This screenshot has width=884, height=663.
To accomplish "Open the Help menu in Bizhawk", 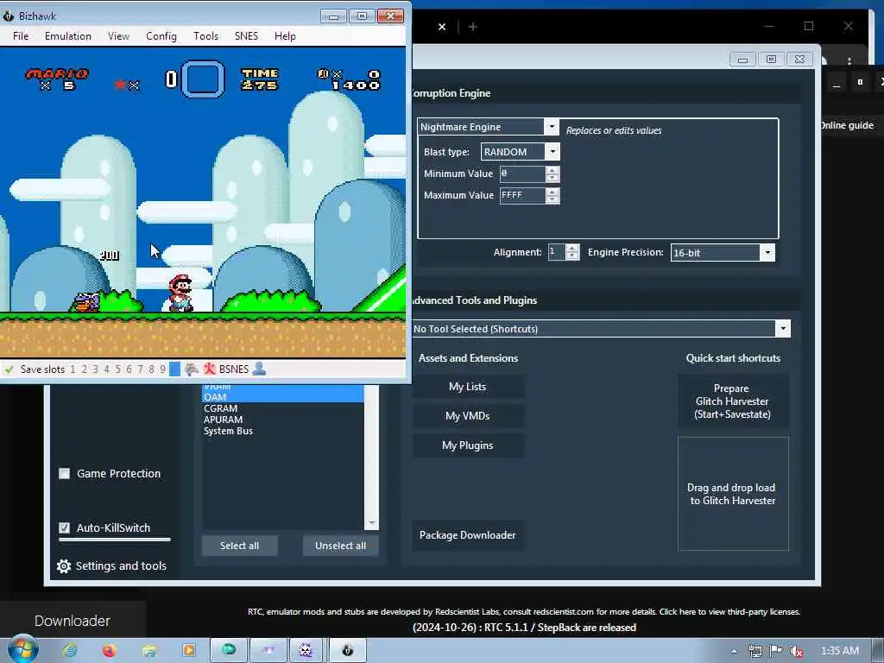I will tap(285, 36).
